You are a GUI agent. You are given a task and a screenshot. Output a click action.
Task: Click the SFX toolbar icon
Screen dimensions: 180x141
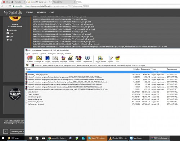(x=117, y=59)
